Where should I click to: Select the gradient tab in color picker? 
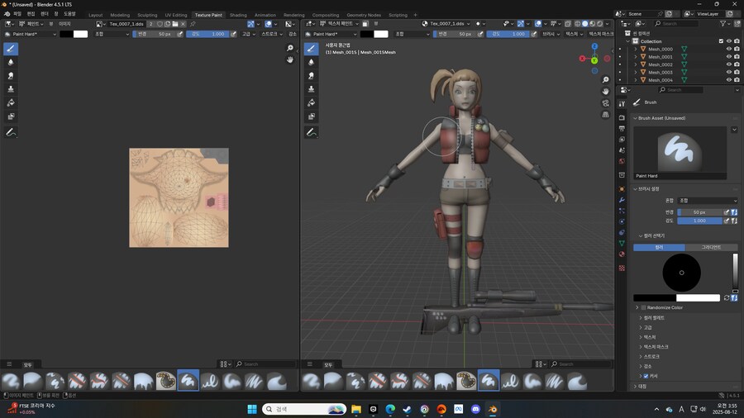711,247
